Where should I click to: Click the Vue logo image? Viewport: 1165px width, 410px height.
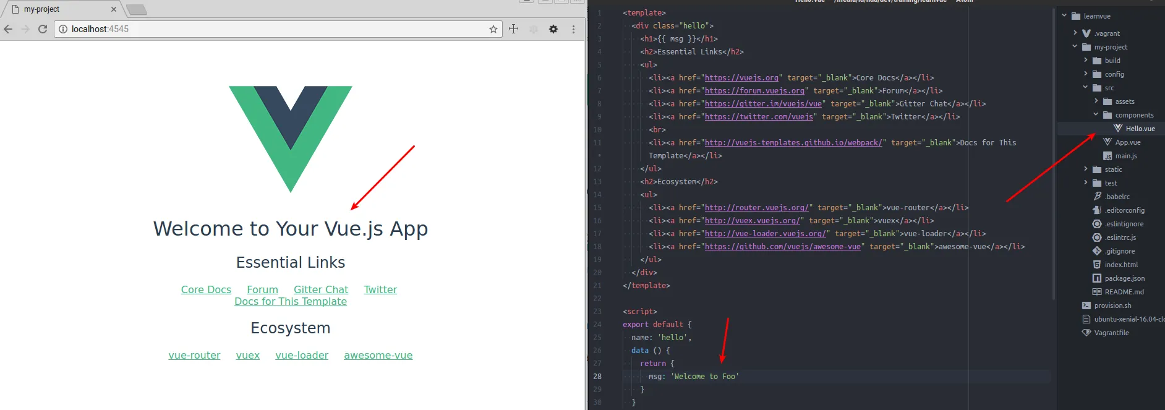point(291,139)
